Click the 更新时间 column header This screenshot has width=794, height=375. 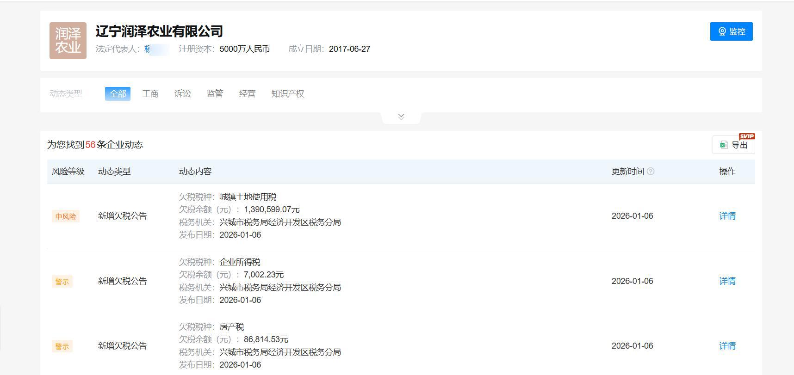point(627,172)
